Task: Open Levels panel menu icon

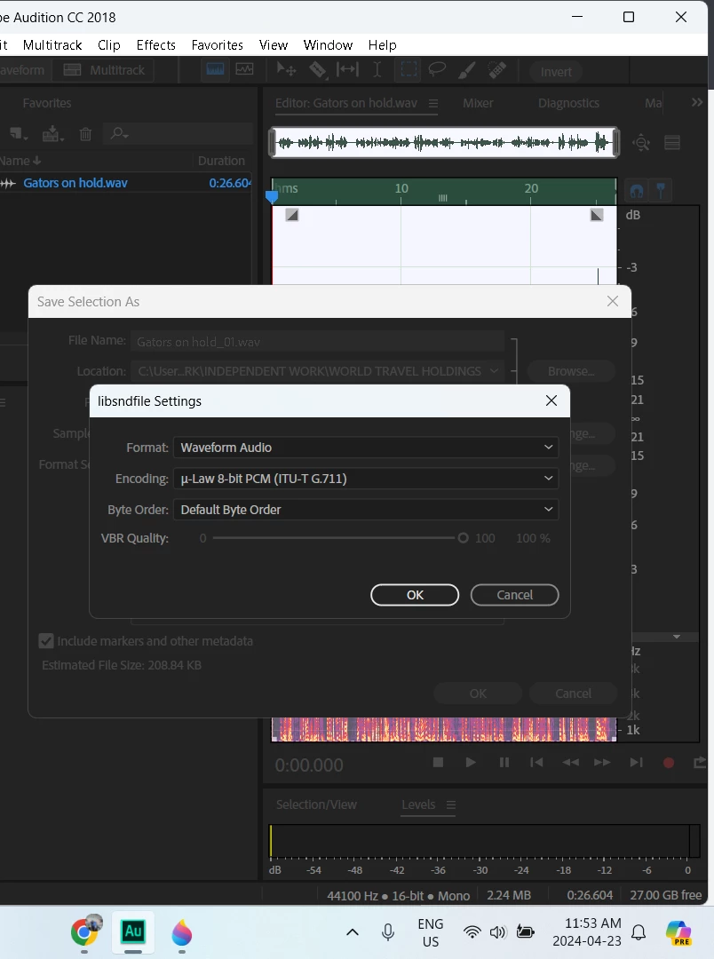Action: 451,804
